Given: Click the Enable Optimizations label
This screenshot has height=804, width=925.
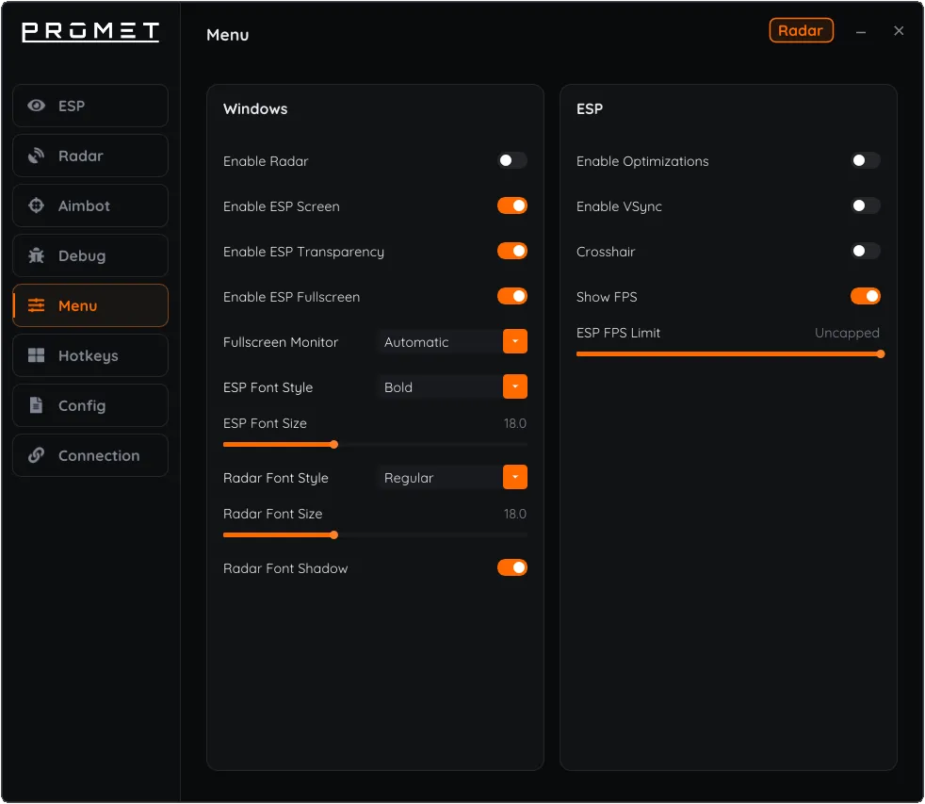Looking at the screenshot, I should [642, 161].
